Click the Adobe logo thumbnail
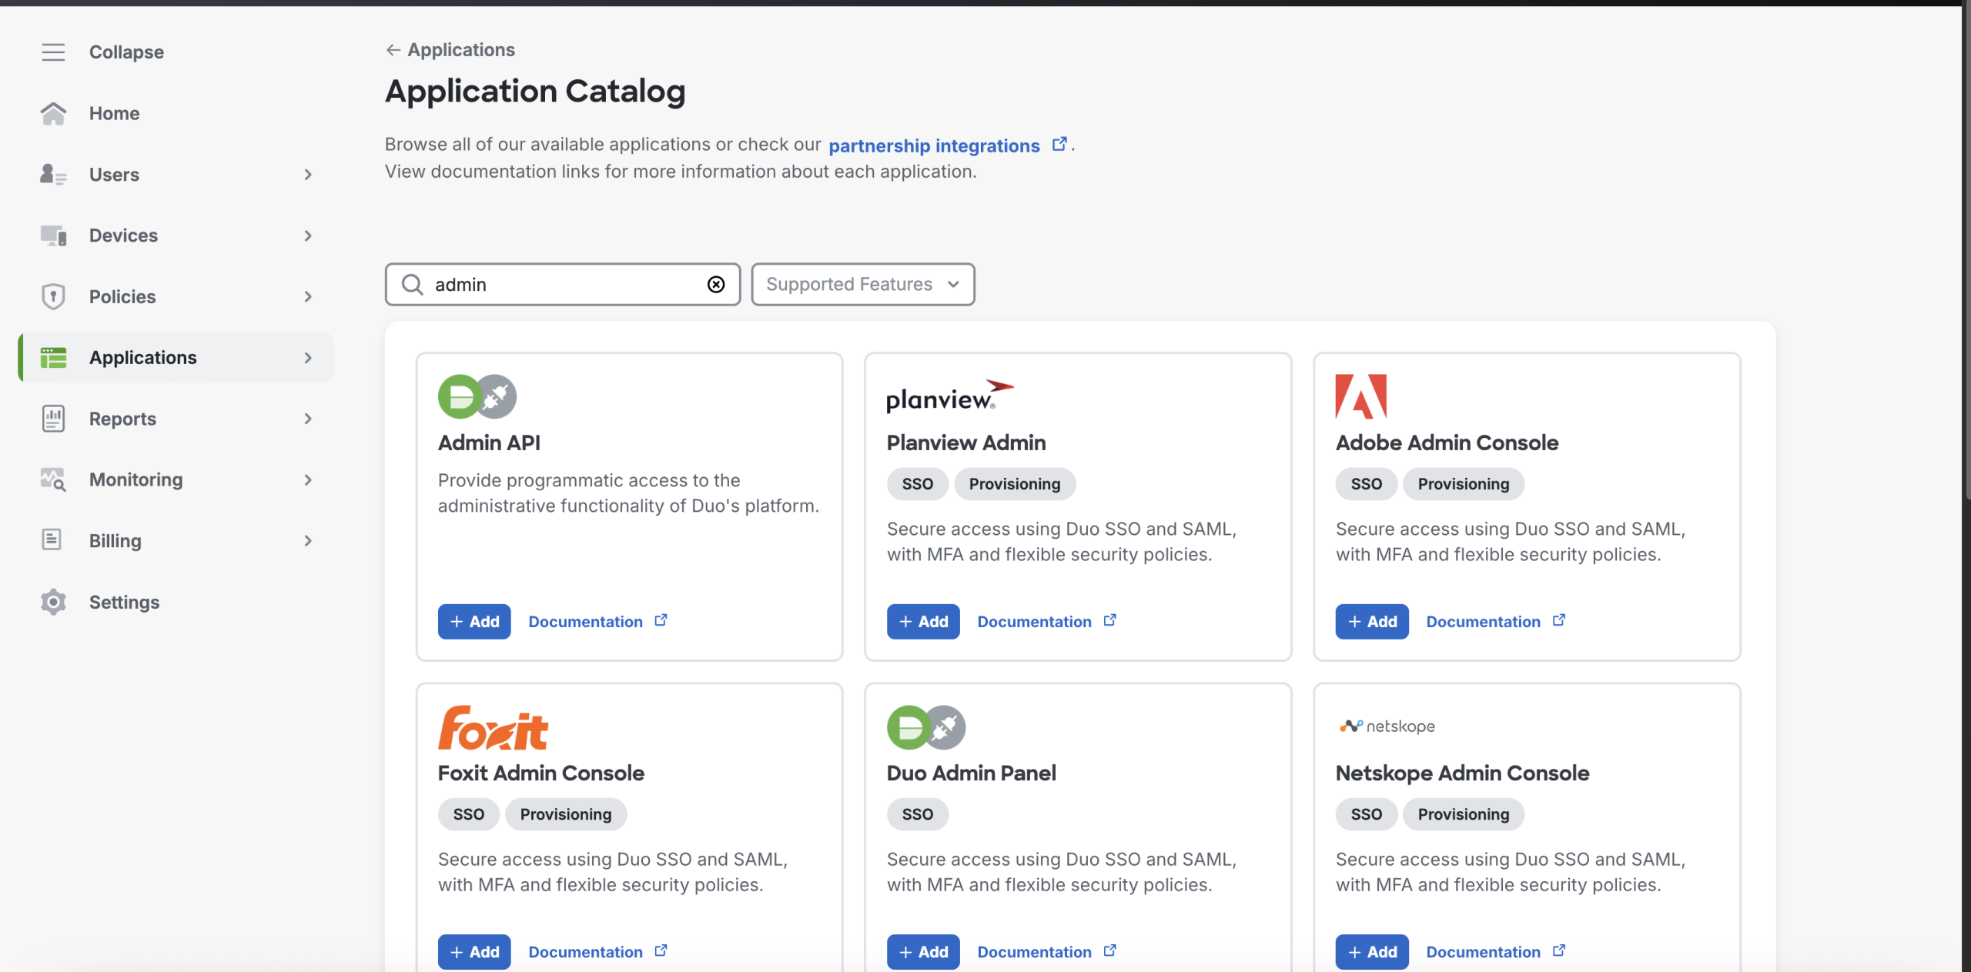The image size is (1971, 972). pos(1360,396)
